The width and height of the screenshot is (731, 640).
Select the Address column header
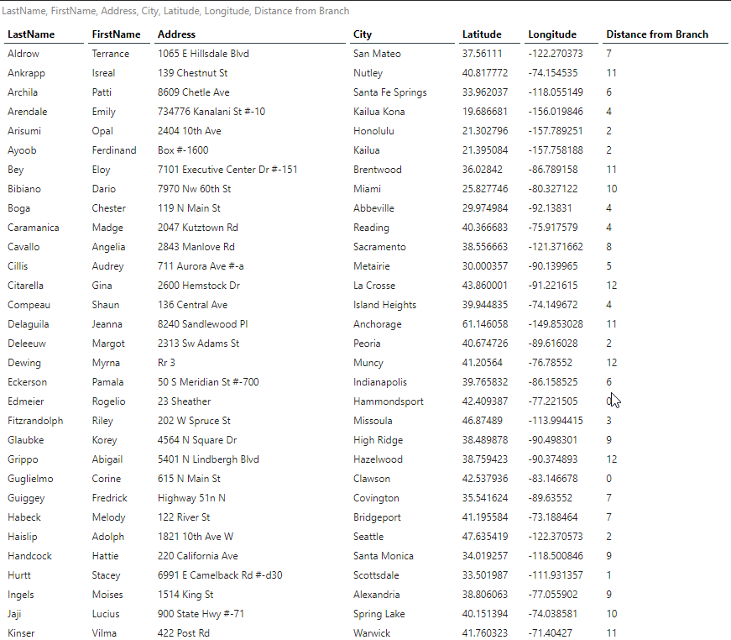[177, 34]
